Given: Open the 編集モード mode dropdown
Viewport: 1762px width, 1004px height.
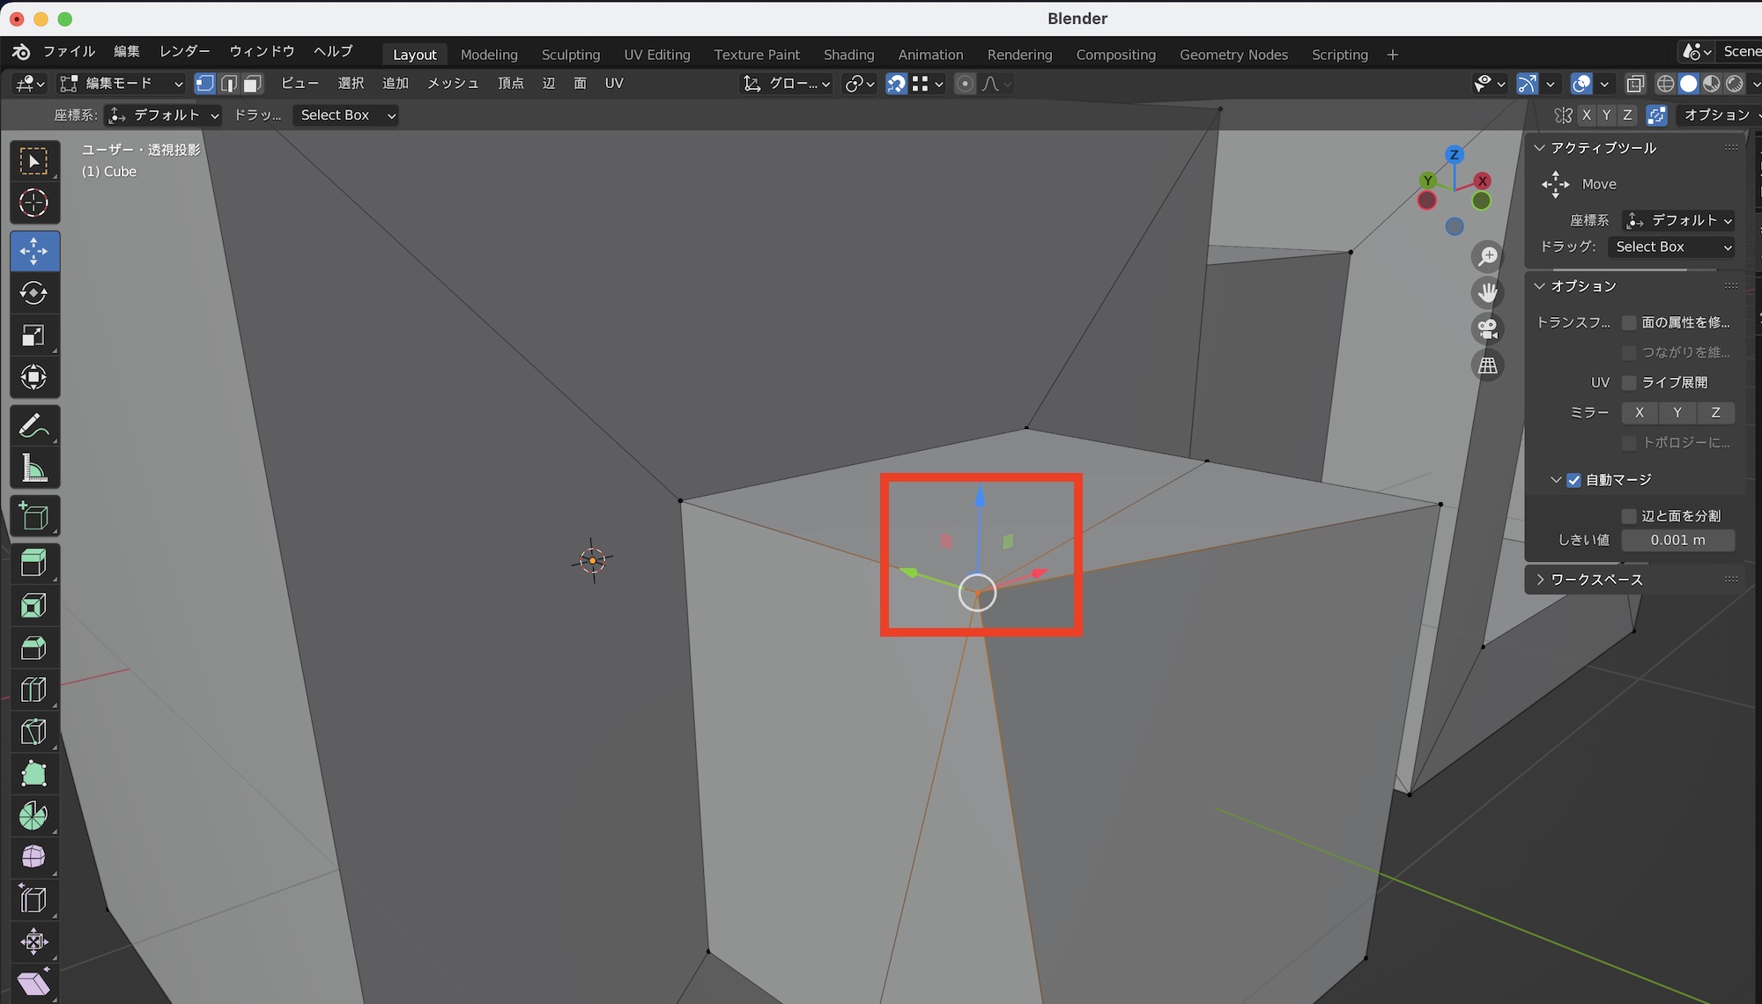Looking at the screenshot, I should coord(122,84).
